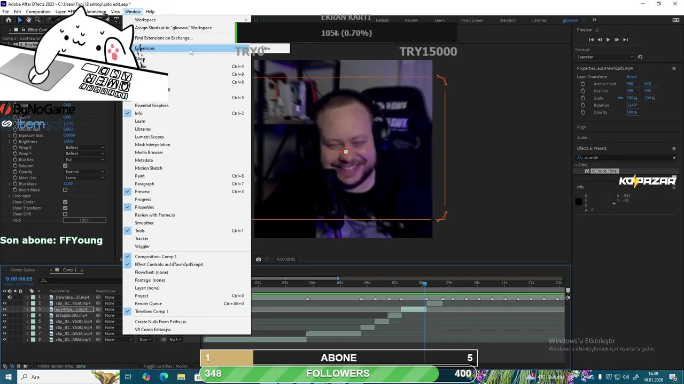Collapse the Time category in Effects & Presets

point(576,165)
